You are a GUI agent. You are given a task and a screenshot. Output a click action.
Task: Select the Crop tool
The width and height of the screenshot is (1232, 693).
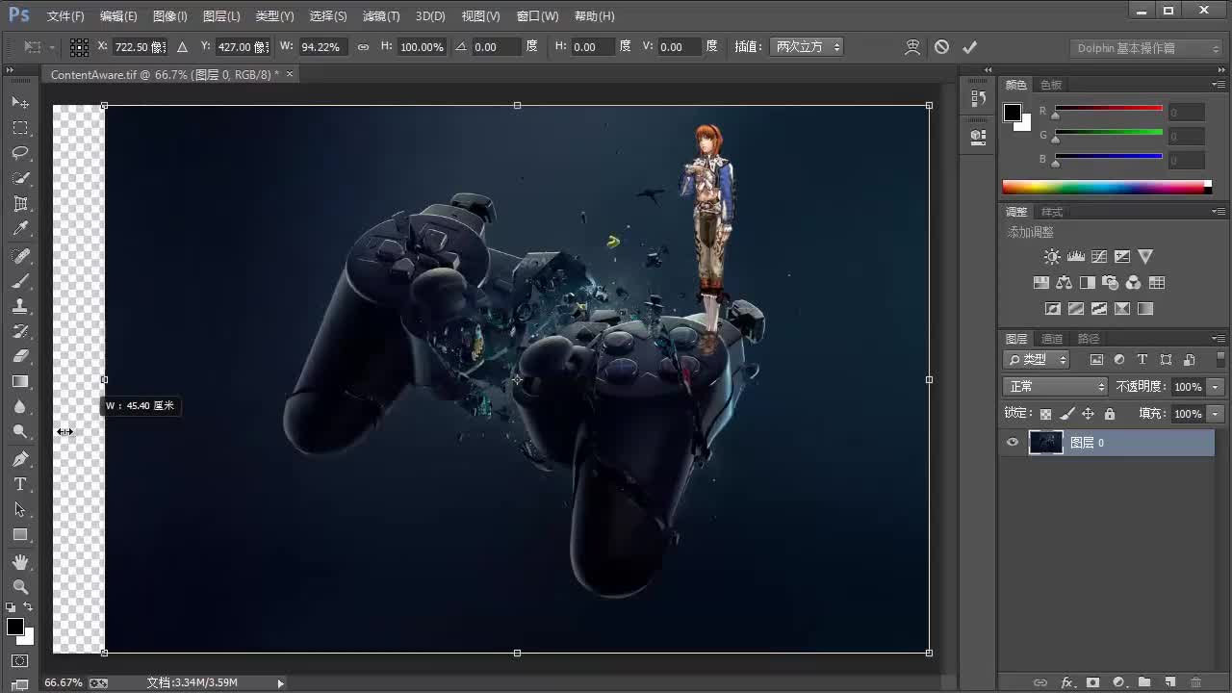point(20,203)
